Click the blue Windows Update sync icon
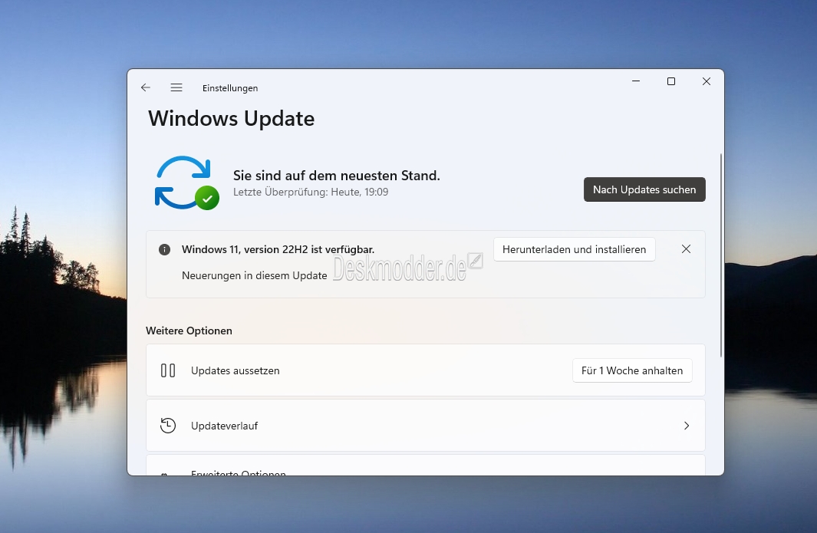Screen dimensions: 817x533 coord(186,183)
